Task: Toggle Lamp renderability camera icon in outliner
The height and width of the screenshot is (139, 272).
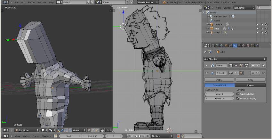Action: pos(266,32)
